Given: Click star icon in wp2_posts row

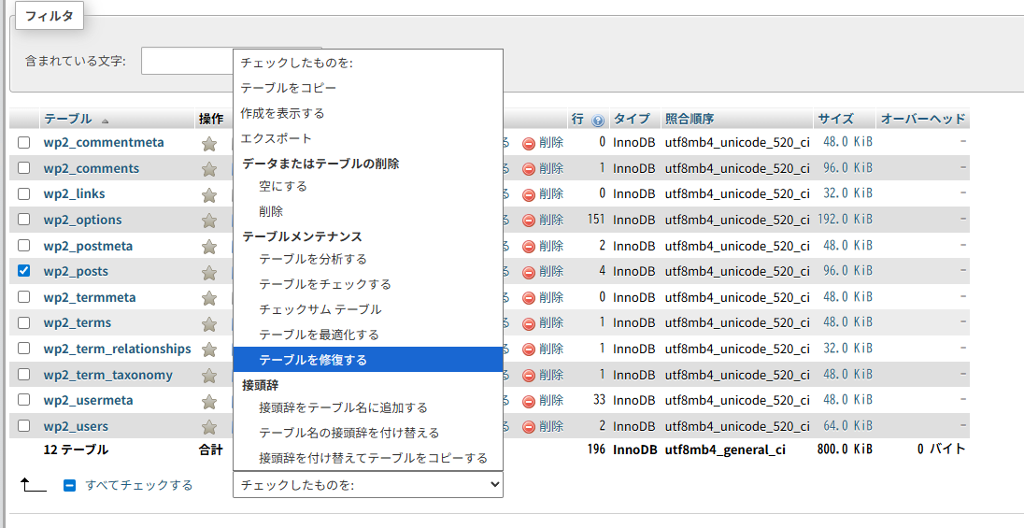Looking at the screenshot, I should (x=209, y=273).
